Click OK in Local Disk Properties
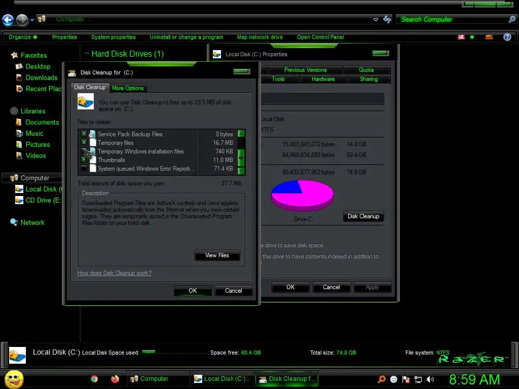The image size is (519, 389). [x=290, y=287]
